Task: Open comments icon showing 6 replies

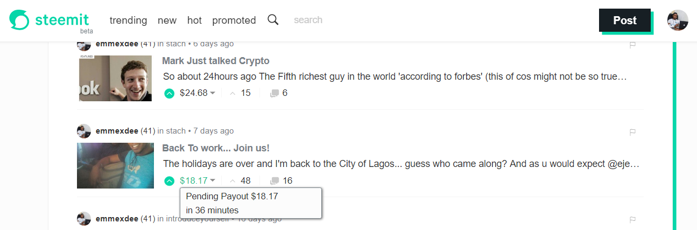Action: (x=274, y=93)
